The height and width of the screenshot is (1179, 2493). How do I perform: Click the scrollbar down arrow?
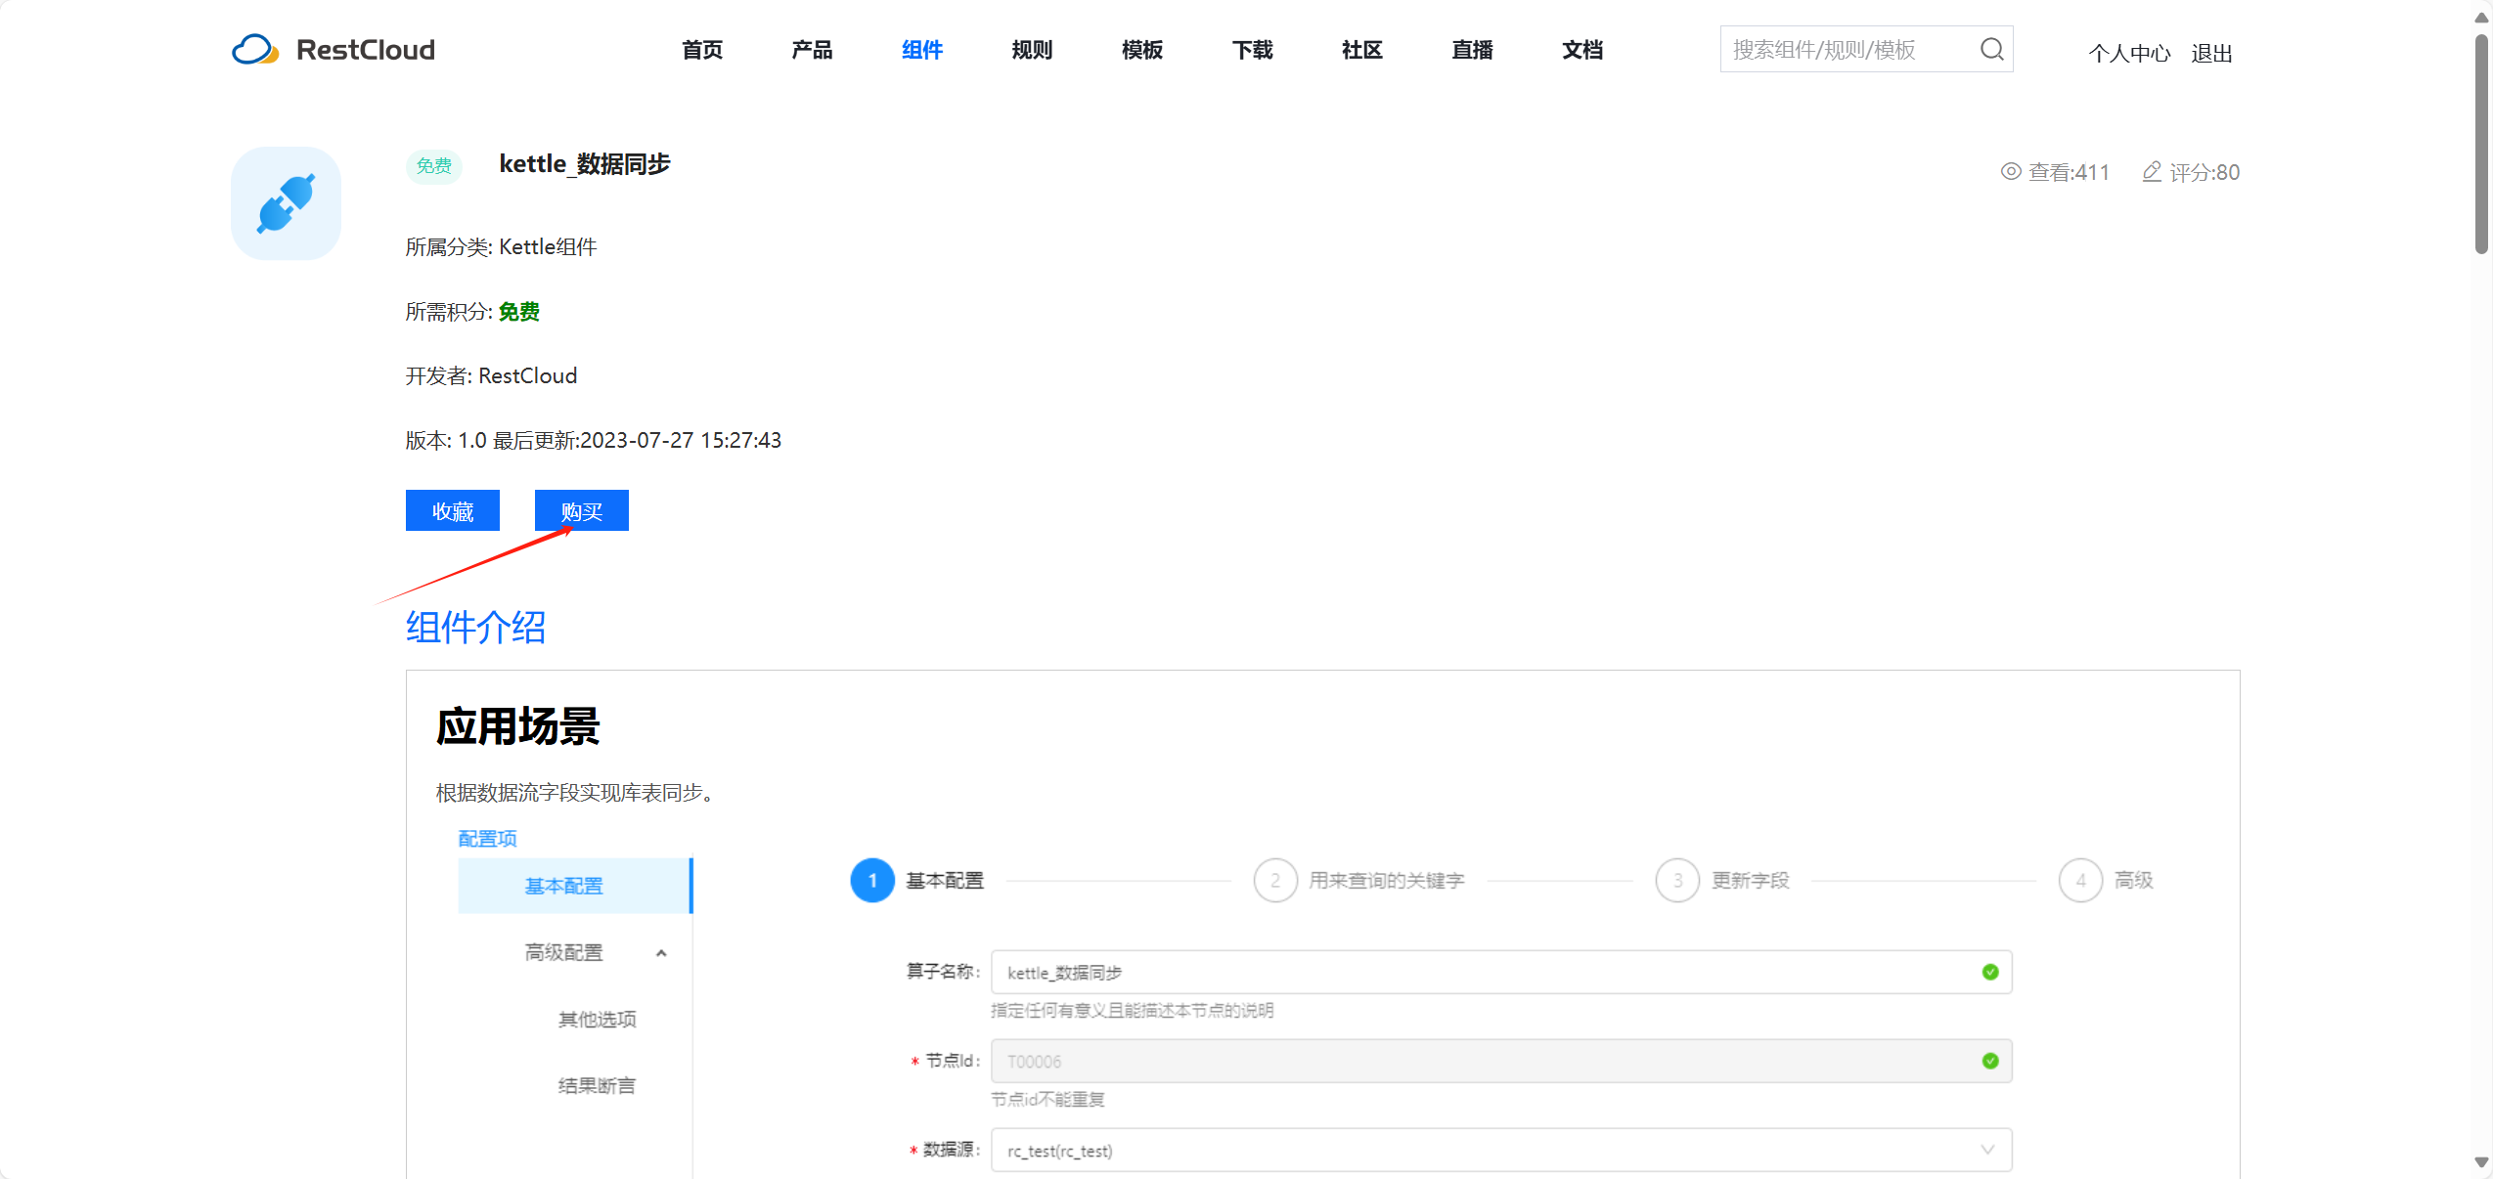tap(2481, 1162)
